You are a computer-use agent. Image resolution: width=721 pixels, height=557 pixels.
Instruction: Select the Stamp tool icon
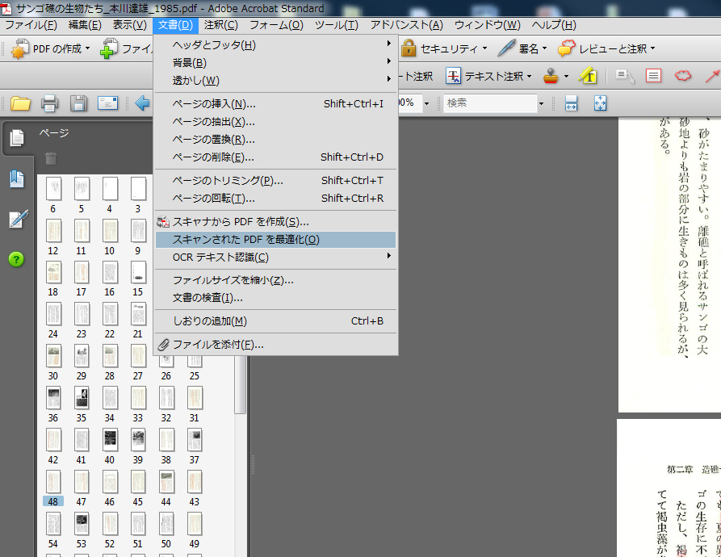coord(551,76)
